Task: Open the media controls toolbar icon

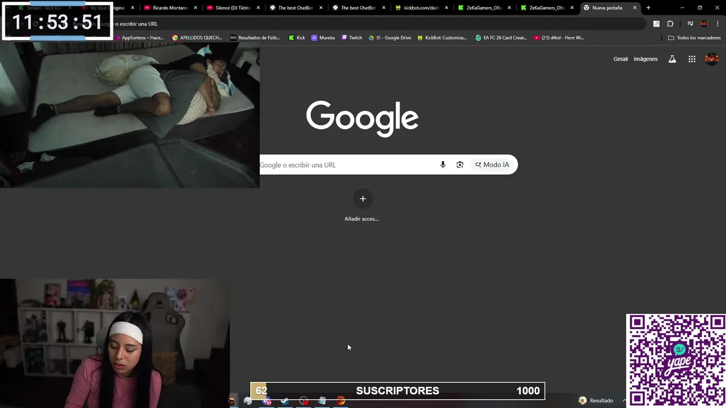Action: 690,24
